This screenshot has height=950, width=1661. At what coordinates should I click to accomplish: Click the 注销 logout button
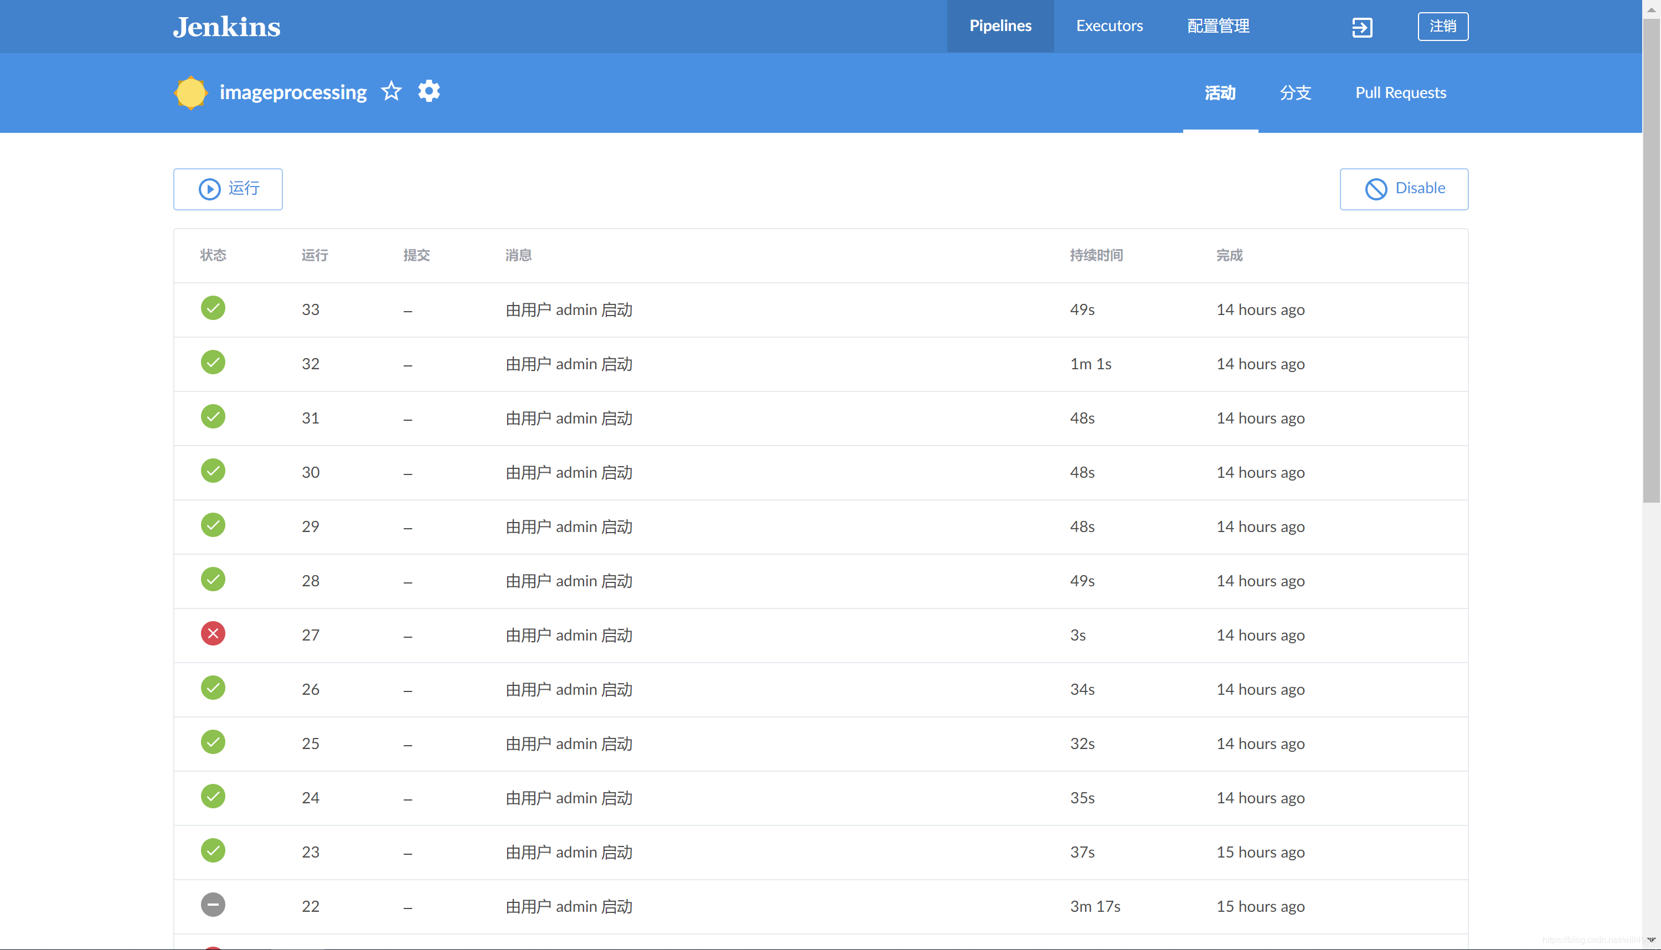pyautogui.click(x=1442, y=26)
